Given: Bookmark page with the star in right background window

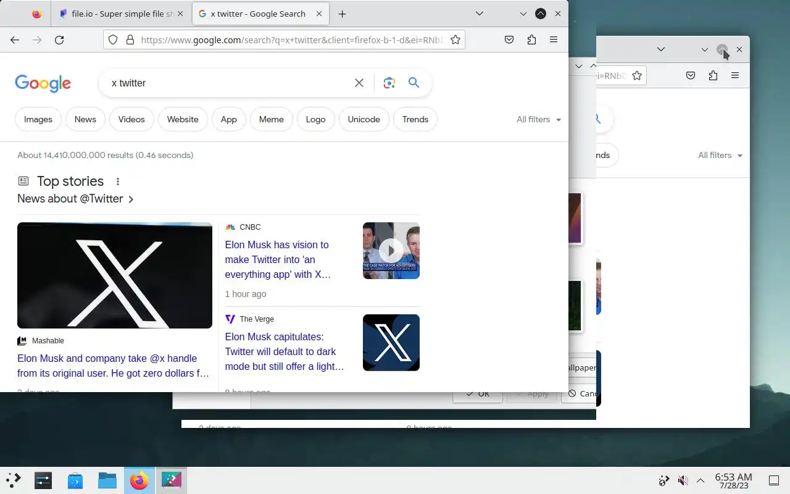Looking at the screenshot, I should click(637, 75).
